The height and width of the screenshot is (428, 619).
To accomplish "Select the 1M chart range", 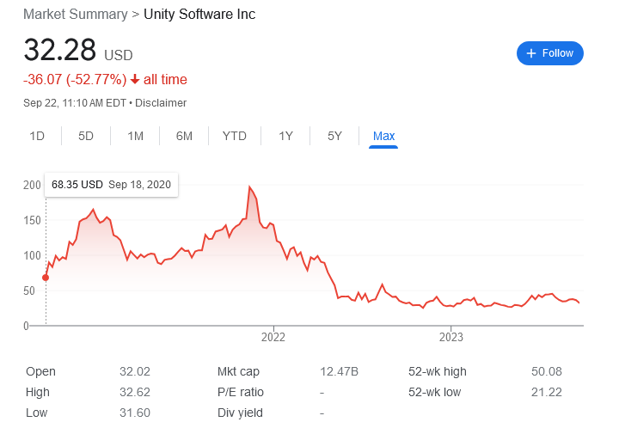I will coord(135,136).
